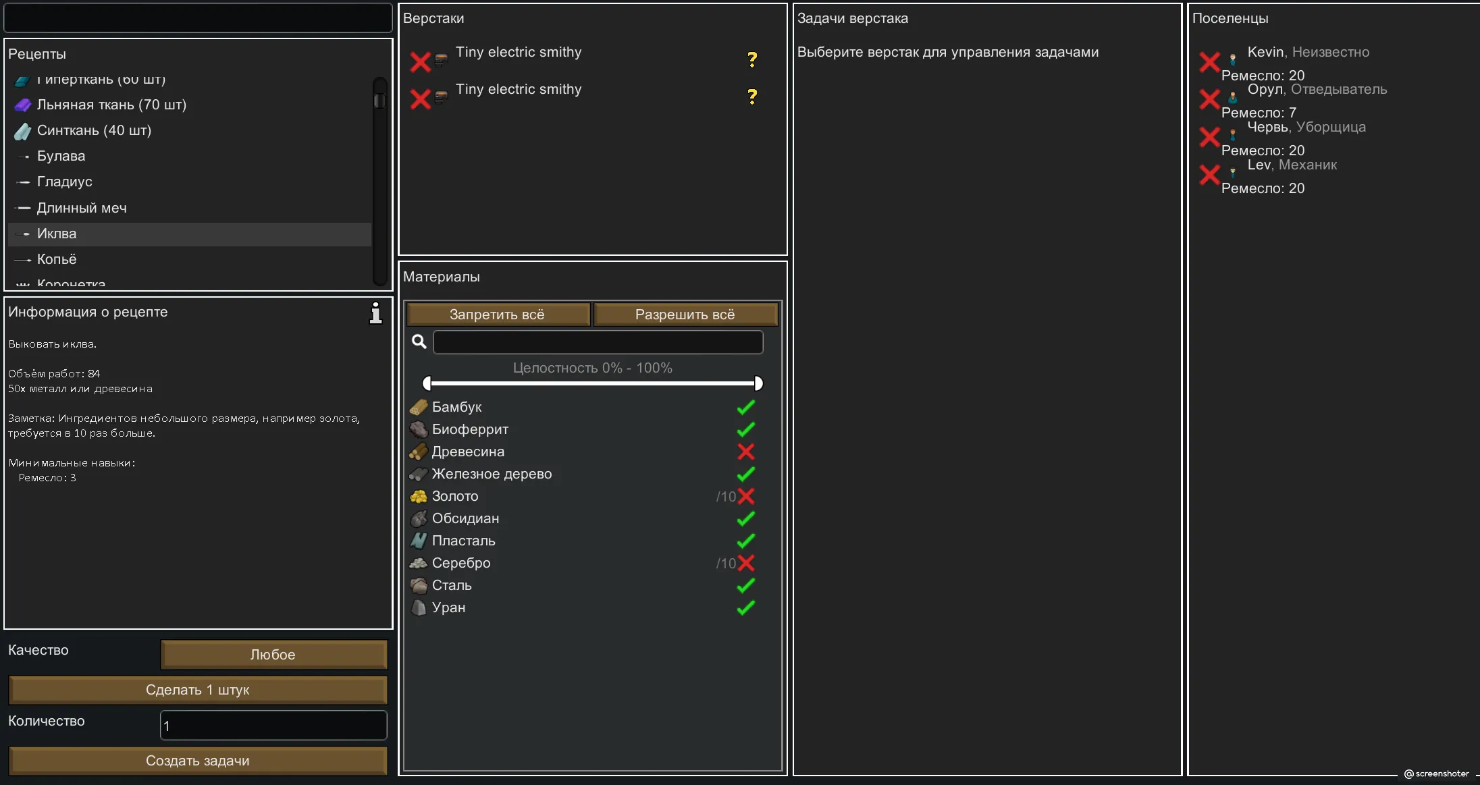Click the Количество quantity input field
1480x785 pixels.
pos(273,726)
